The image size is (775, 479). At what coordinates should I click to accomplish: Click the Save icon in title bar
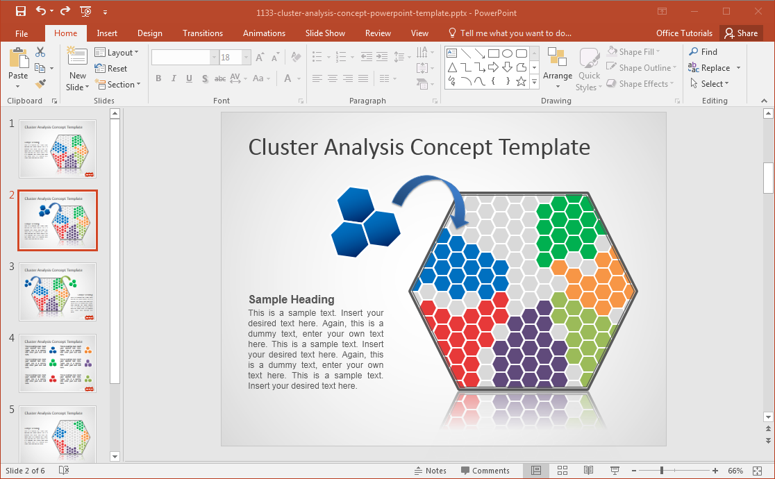click(x=20, y=11)
